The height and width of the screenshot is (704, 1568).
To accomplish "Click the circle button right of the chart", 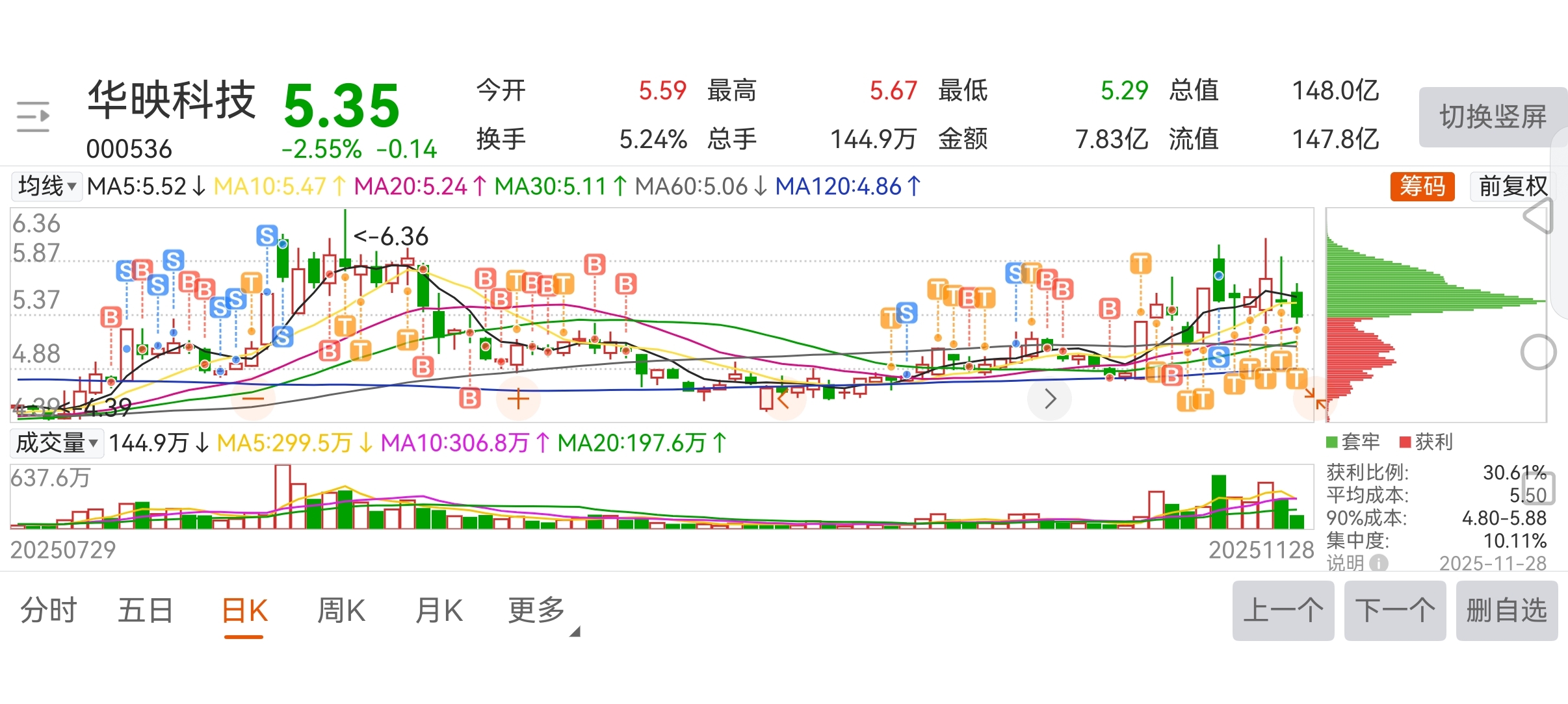I will pos(1538,353).
